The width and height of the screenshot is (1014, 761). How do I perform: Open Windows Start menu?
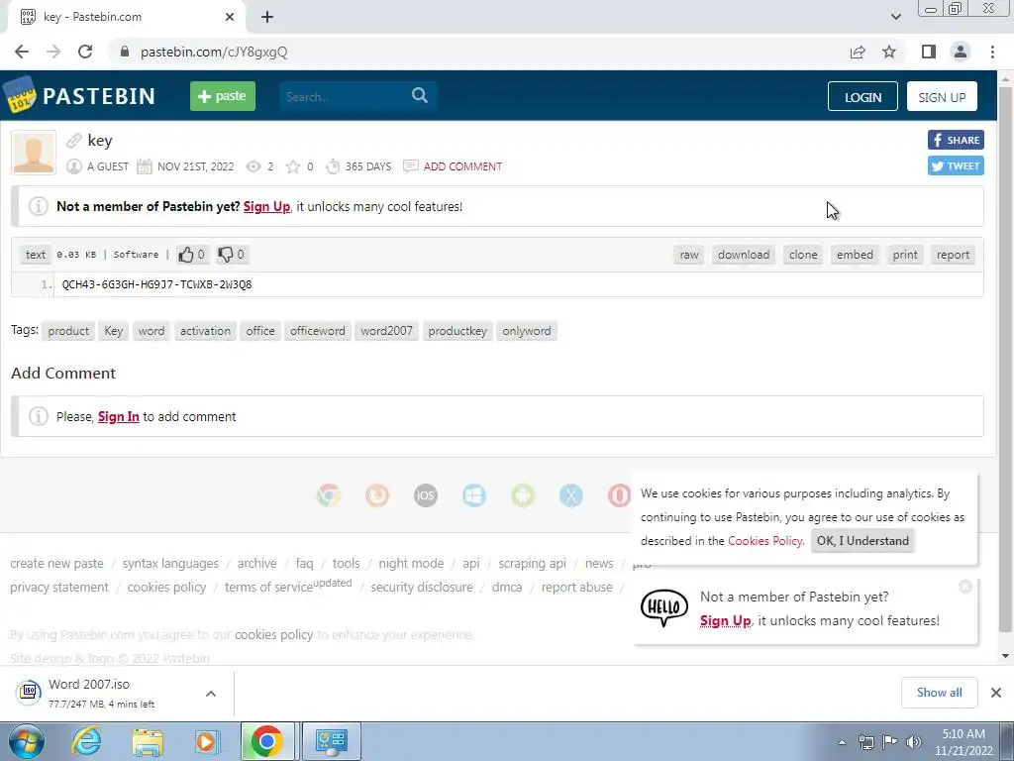point(26,741)
